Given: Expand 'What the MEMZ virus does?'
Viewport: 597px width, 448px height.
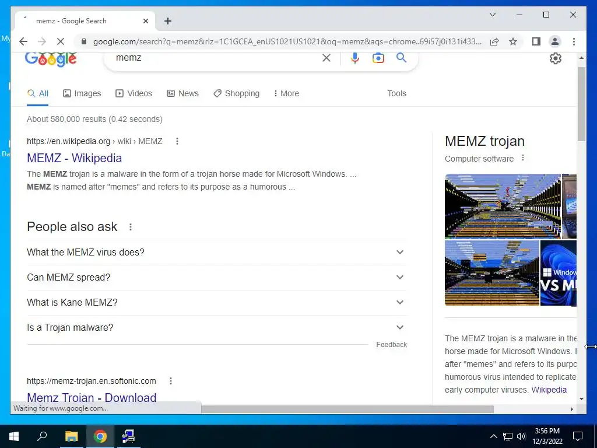Looking at the screenshot, I should 217,252.
